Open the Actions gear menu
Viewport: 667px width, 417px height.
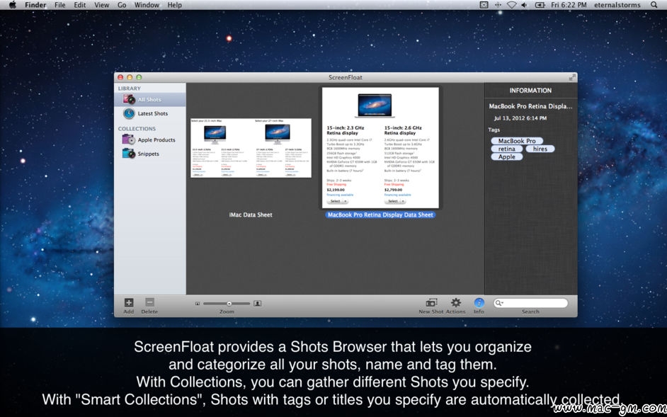[x=456, y=302]
